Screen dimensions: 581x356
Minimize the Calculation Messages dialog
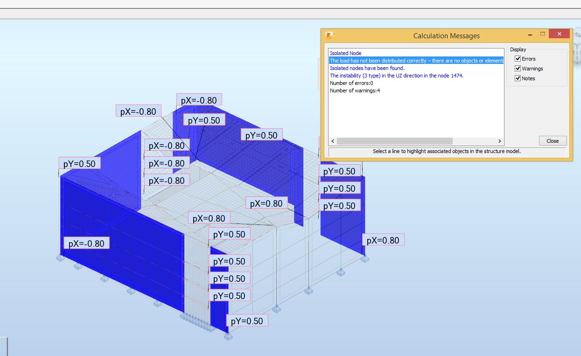point(530,34)
